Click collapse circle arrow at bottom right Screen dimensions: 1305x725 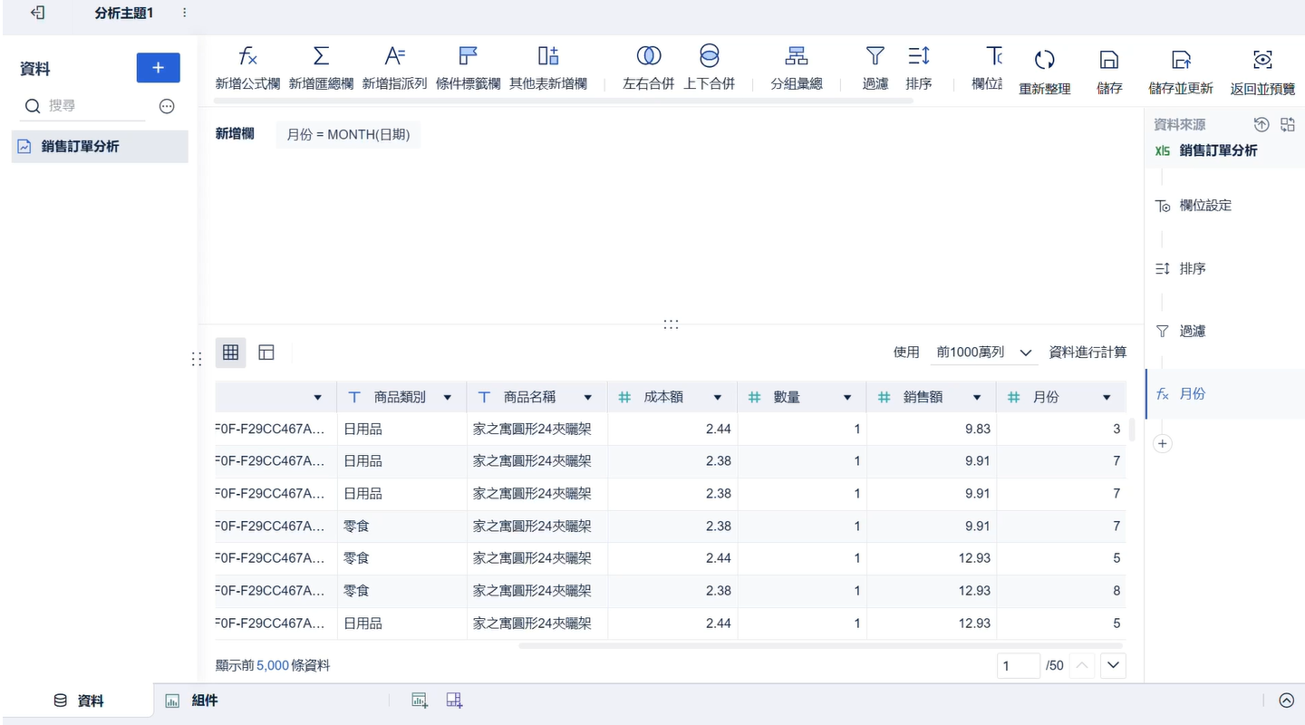pos(1286,701)
